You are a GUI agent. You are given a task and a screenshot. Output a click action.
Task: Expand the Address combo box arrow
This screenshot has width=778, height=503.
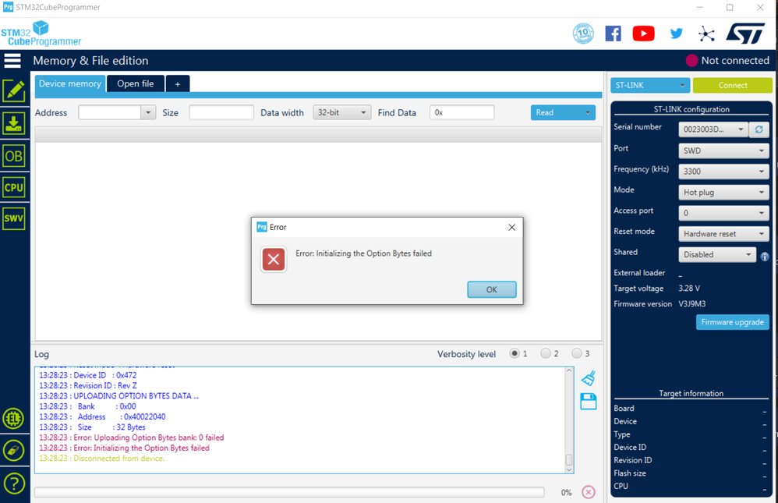coord(148,113)
